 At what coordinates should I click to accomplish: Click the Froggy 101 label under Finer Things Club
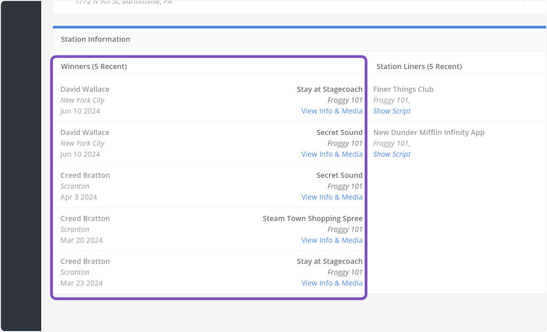pyautogui.click(x=391, y=100)
